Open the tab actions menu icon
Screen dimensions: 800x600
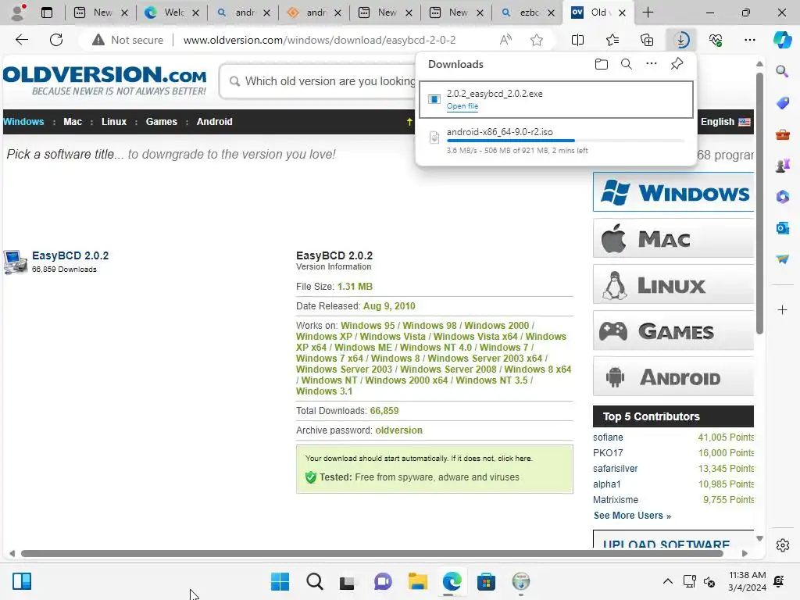[x=47, y=12]
